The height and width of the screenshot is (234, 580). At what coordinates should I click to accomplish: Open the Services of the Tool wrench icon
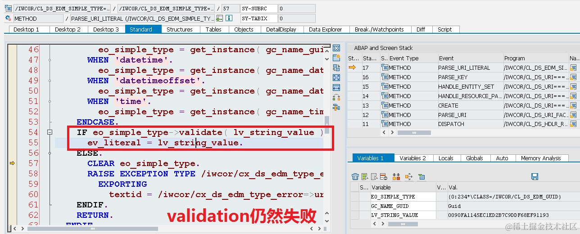tap(336, 108)
